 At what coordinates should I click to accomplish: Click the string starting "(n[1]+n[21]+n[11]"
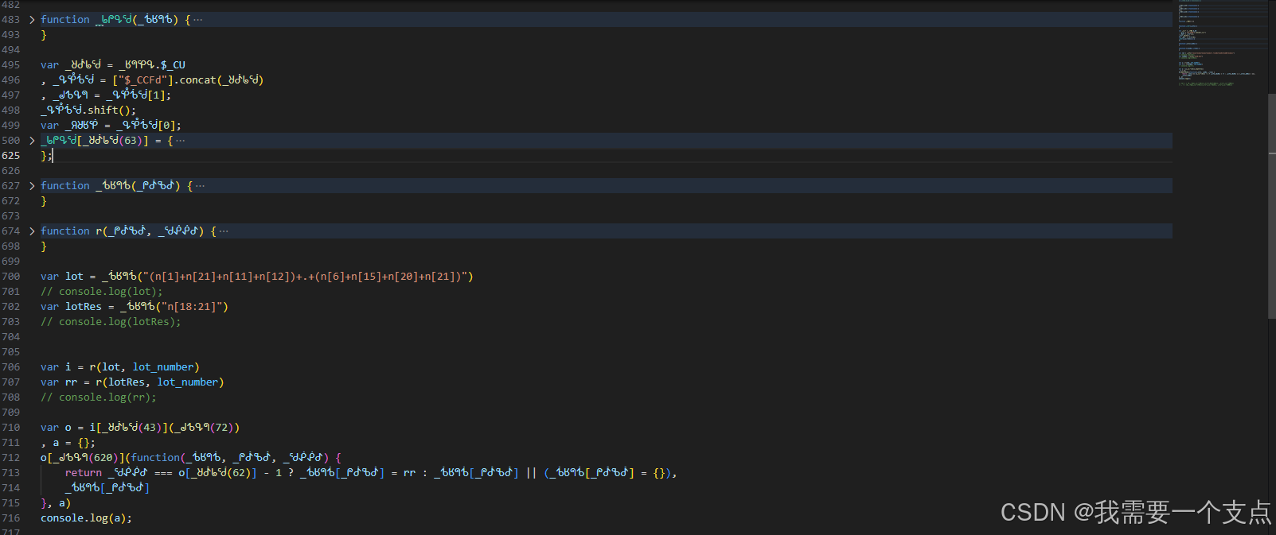coord(305,277)
